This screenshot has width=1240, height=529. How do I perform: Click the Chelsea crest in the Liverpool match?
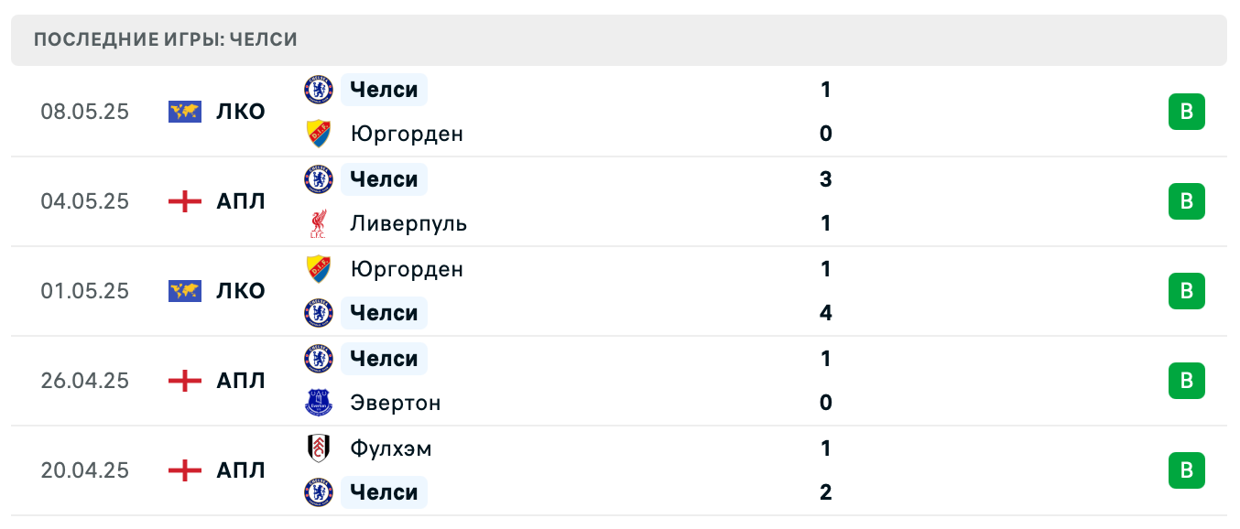tap(318, 179)
